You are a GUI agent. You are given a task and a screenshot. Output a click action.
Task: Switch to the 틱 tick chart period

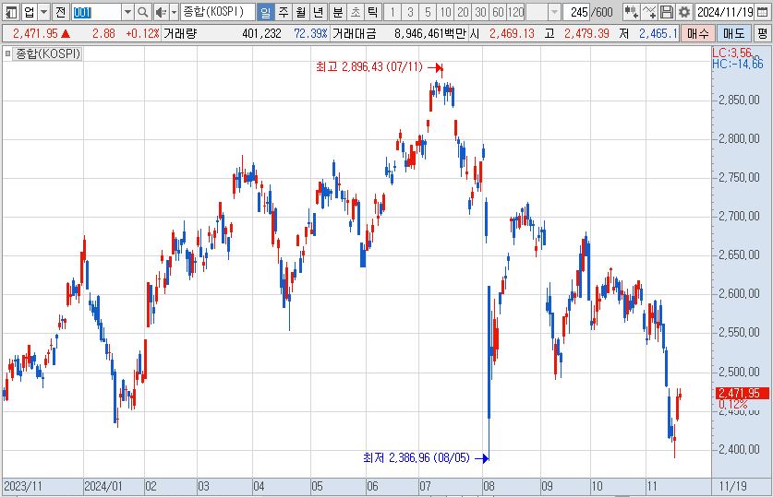tap(373, 12)
